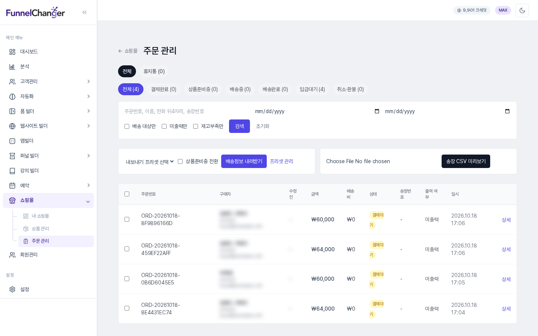
Task: Click the 분석 chart icon
Action: 12,67
